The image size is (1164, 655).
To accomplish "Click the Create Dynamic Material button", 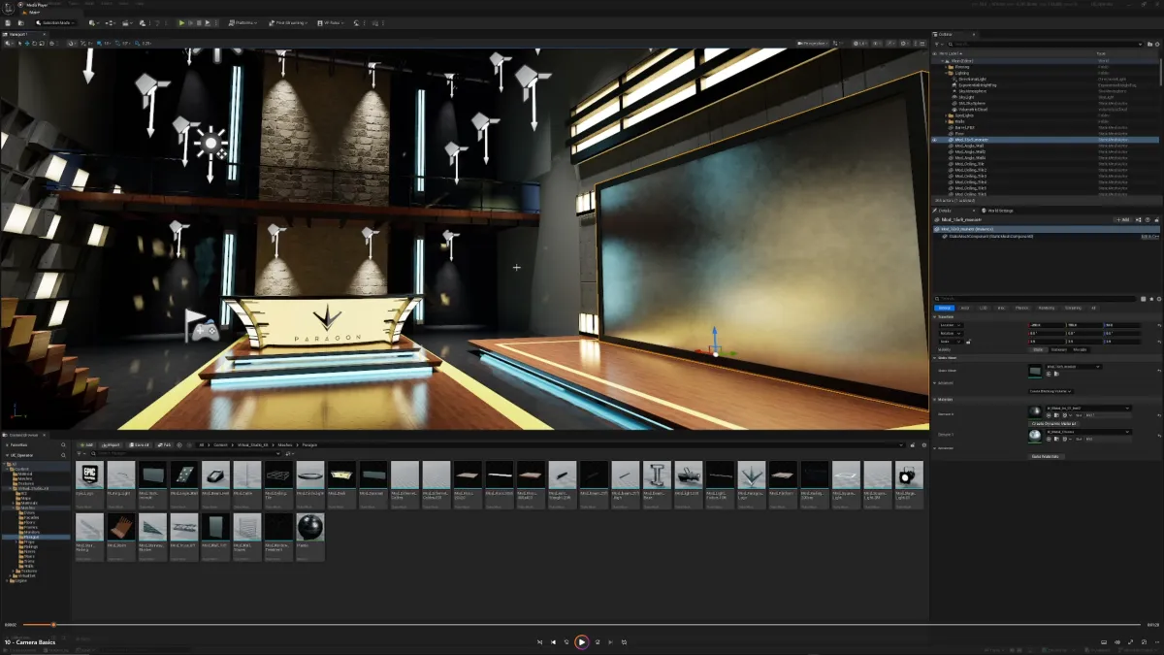I will coord(1053,423).
